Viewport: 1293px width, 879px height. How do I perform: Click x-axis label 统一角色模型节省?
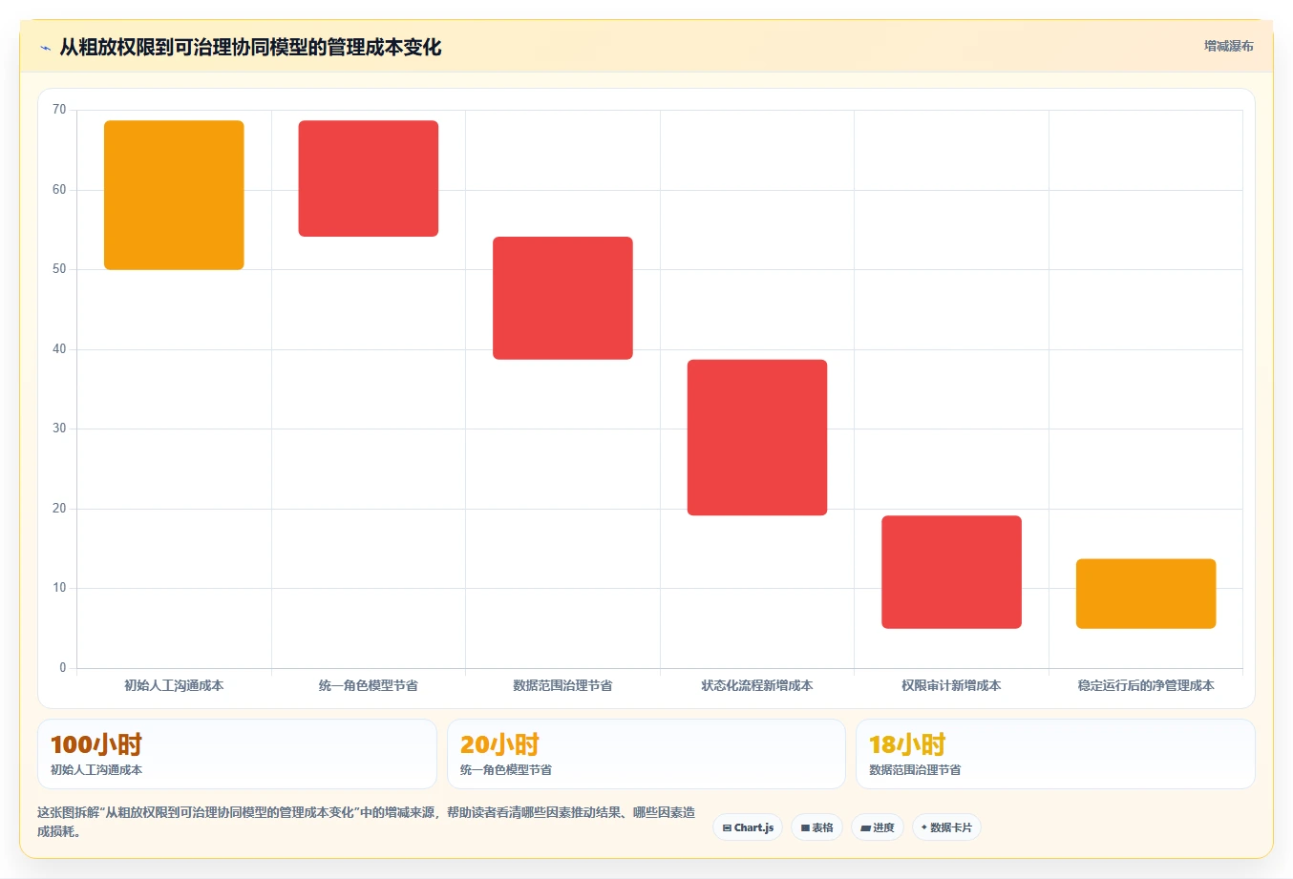click(x=369, y=685)
